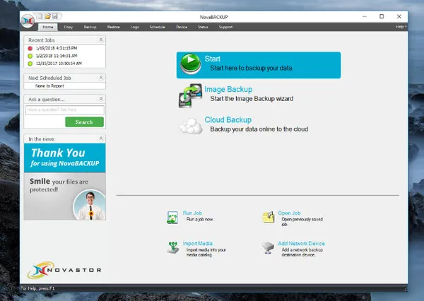Open the Schedule tab
Screen dimensions: 424x301
click(158, 27)
